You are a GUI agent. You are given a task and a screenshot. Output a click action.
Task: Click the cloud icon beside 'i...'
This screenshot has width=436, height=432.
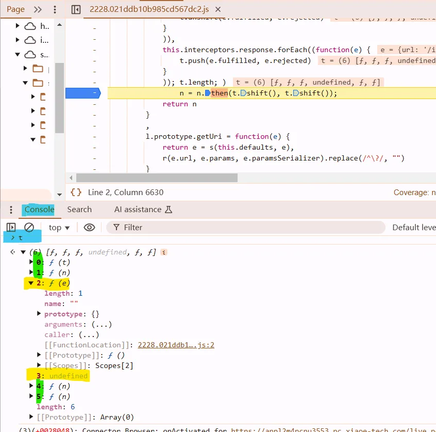pos(30,40)
